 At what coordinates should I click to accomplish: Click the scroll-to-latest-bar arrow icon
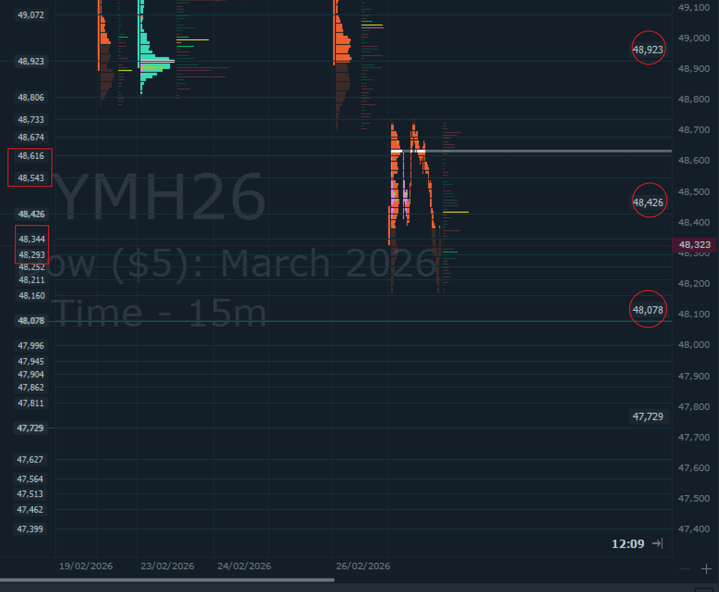(x=657, y=543)
